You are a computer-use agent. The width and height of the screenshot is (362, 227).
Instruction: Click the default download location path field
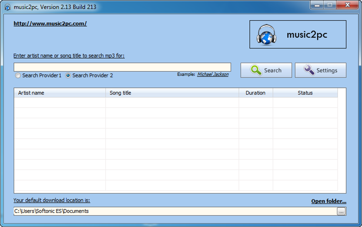pos(175,211)
